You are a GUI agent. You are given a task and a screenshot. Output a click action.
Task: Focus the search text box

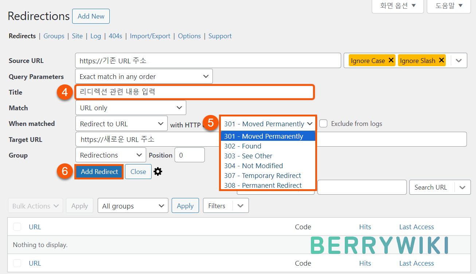click(362, 187)
